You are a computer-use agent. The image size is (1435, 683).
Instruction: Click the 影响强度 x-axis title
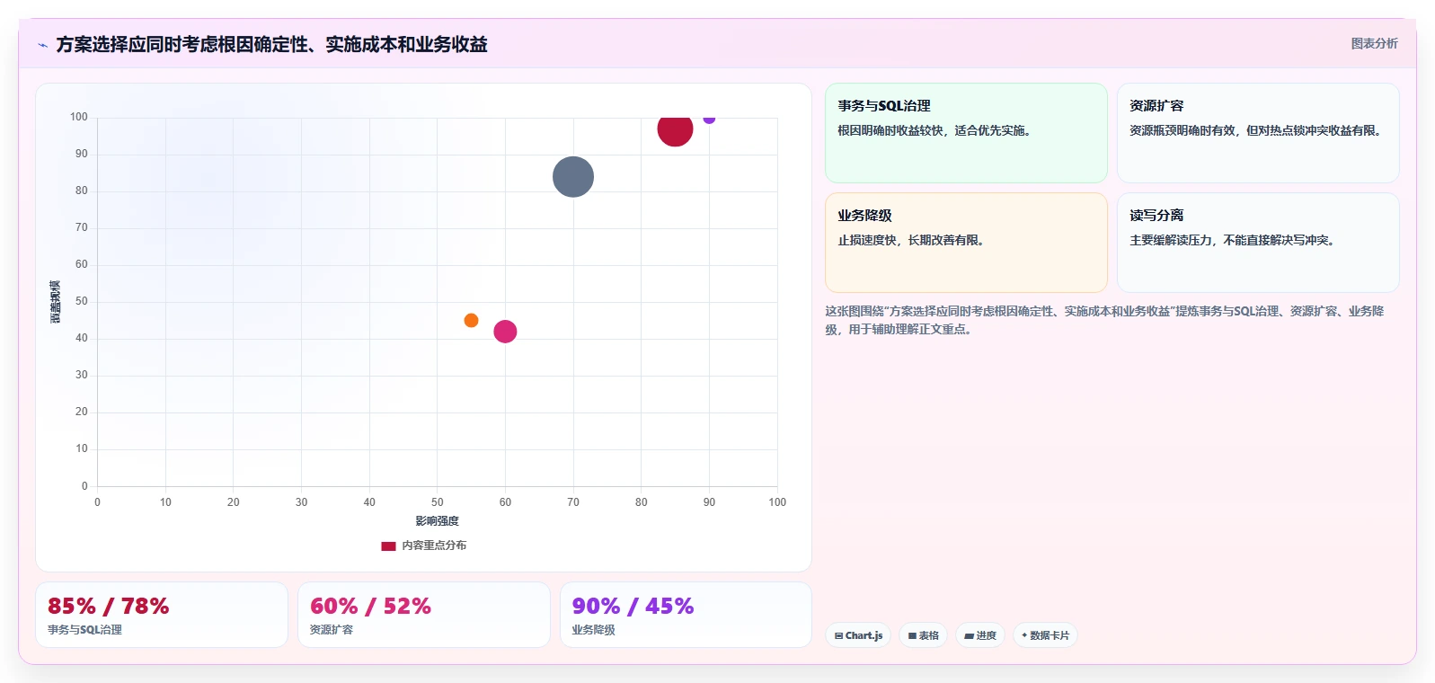(x=438, y=521)
